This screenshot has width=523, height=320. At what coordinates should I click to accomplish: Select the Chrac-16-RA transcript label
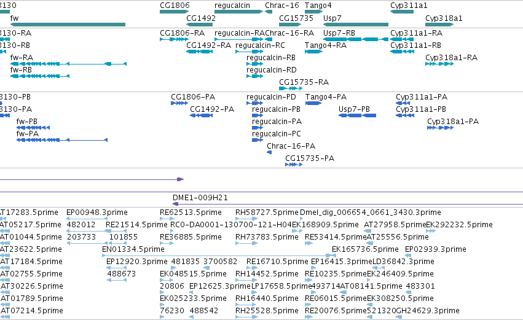point(289,33)
